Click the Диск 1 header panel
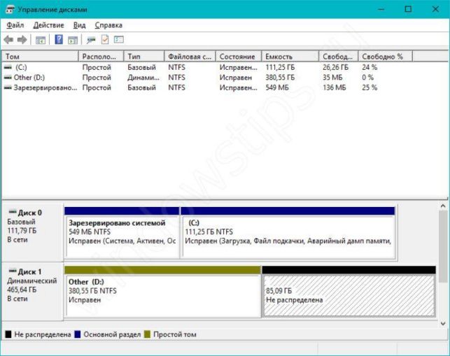 32,291
